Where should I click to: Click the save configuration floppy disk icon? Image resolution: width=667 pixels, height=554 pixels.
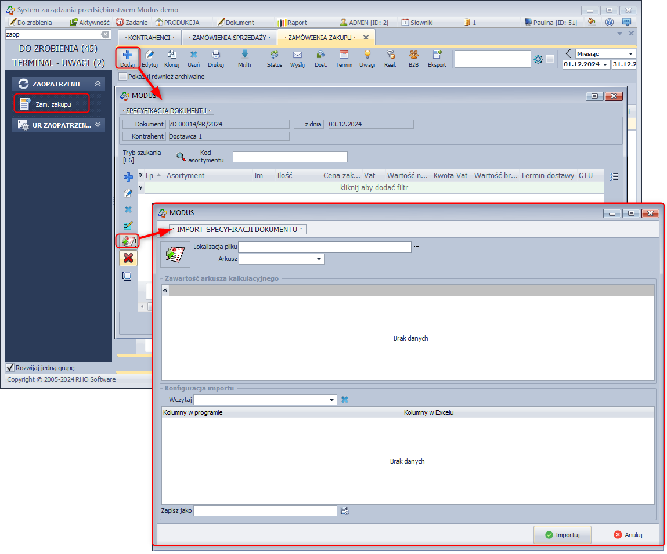[345, 510]
